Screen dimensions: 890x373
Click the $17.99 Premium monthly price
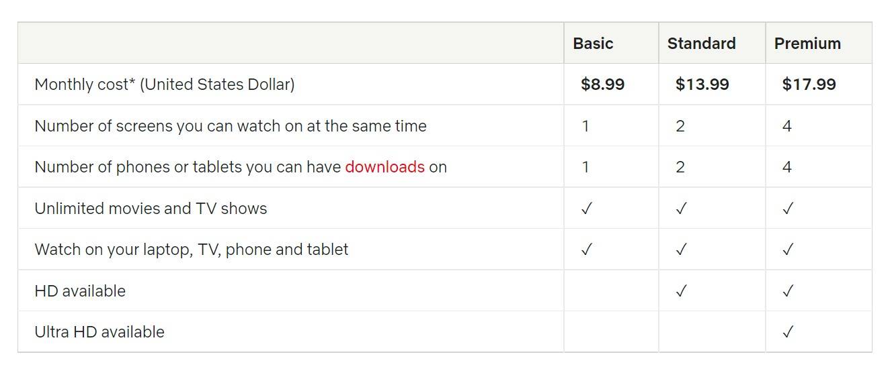[809, 85]
